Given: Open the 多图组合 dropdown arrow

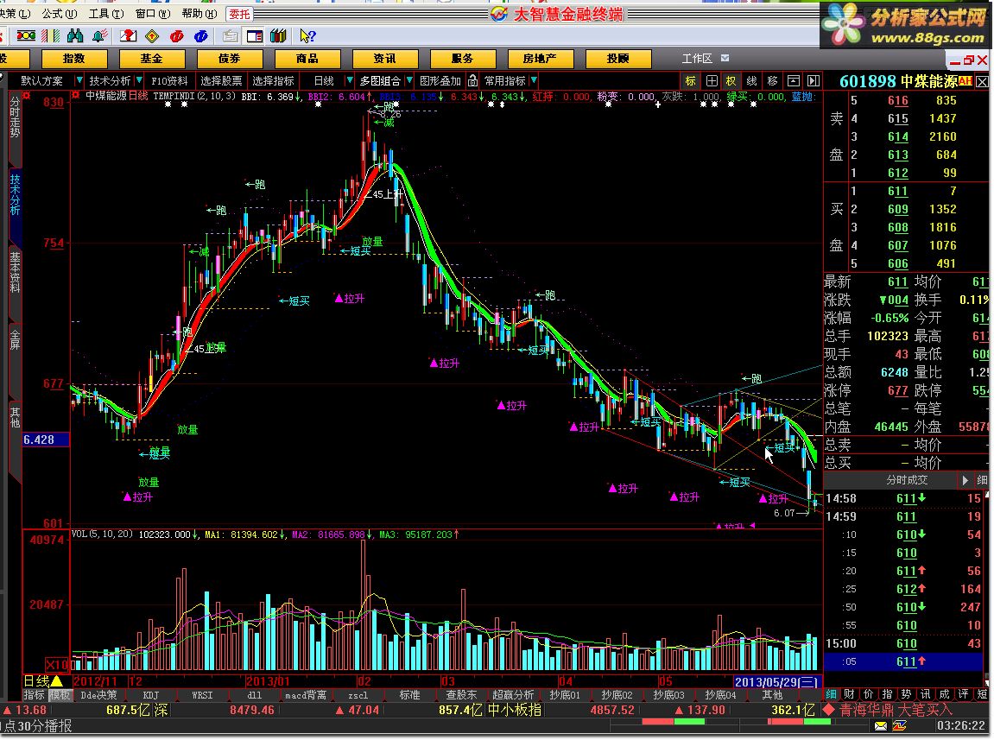Looking at the screenshot, I should (408, 80).
